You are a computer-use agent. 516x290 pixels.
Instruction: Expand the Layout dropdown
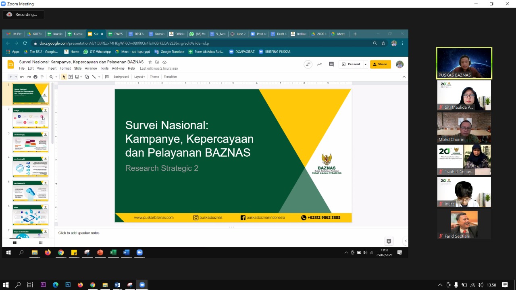pos(139,77)
